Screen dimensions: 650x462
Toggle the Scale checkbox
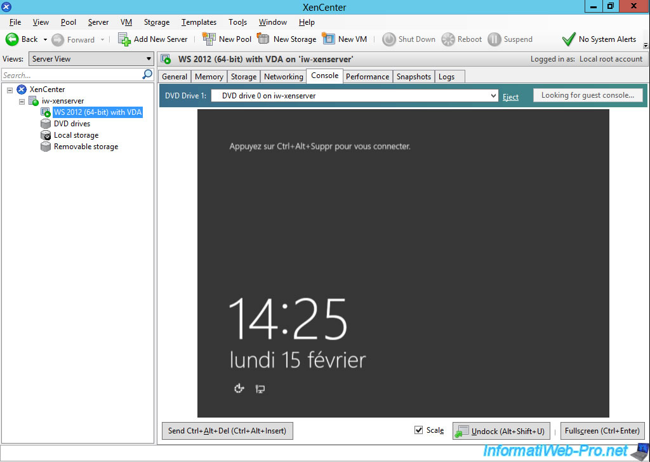pos(419,430)
